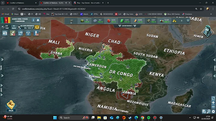Screen dimensions: 216x121
Task: Mute the tab via speaker icon
Action: [x=66, y=3]
